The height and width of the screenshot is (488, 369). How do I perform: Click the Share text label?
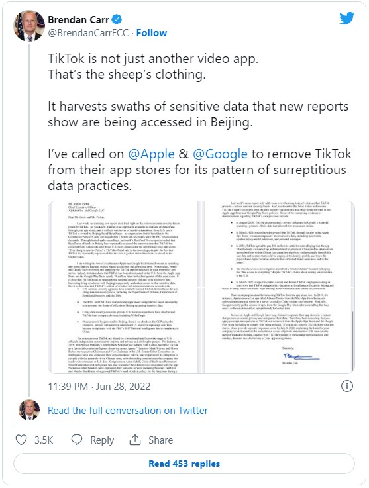tap(161, 440)
